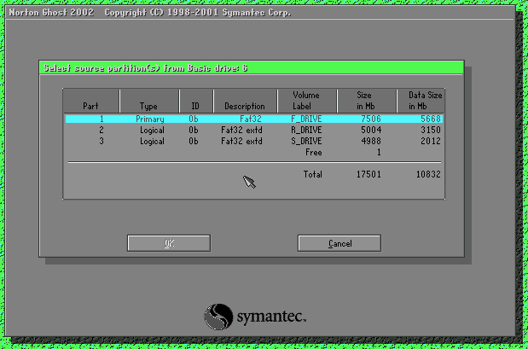The width and height of the screenshot is (528, 349).
Task: Click the Description column header
Action: tap(244, 106)
